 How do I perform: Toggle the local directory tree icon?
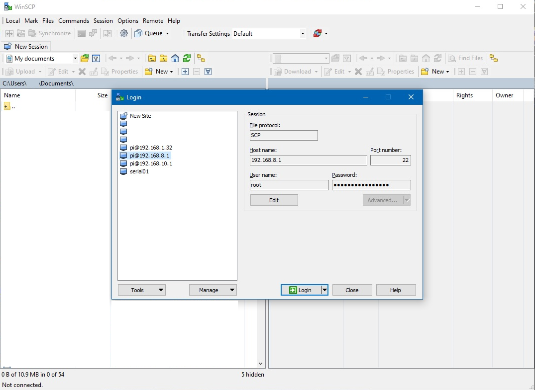click(201, 59)
